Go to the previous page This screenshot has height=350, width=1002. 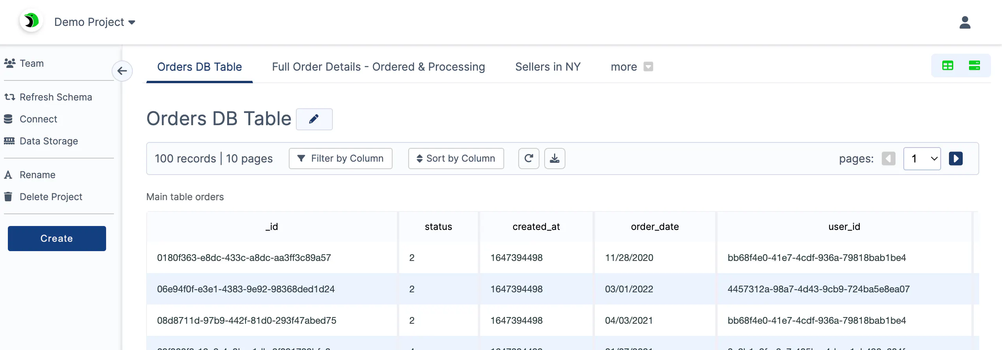[x=888, y=159]
